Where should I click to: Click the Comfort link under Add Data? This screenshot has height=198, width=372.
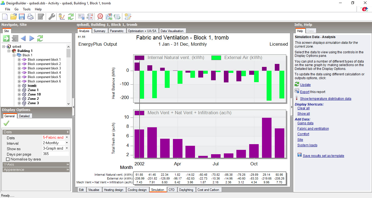click(303, 134)
